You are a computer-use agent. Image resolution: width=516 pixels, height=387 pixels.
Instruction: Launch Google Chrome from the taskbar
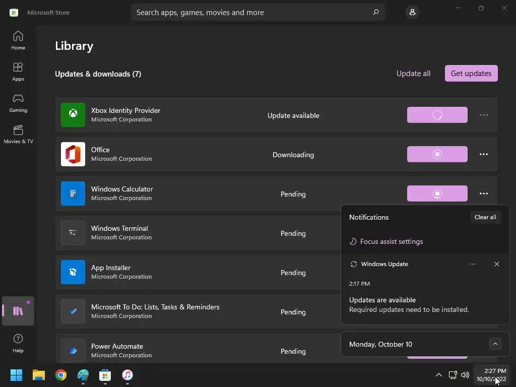click(61, 375)
